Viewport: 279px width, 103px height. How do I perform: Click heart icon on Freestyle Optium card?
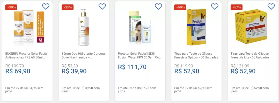coord(215,6)
